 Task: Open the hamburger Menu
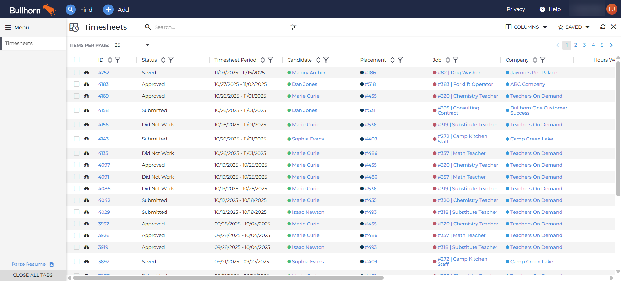tap(8, 27)
